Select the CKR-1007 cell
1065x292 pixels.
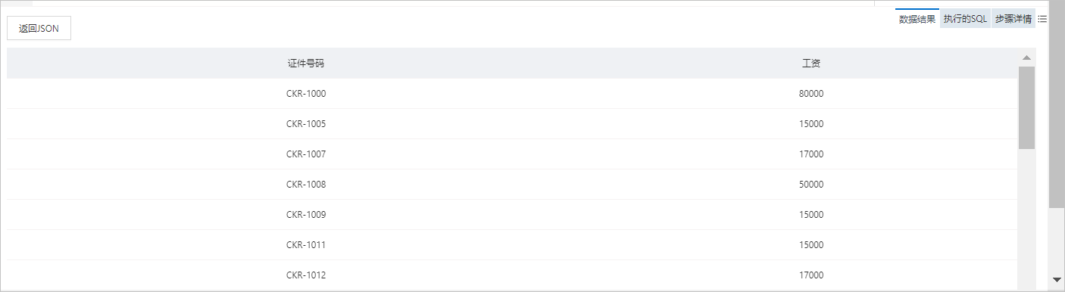pos(306,154)
